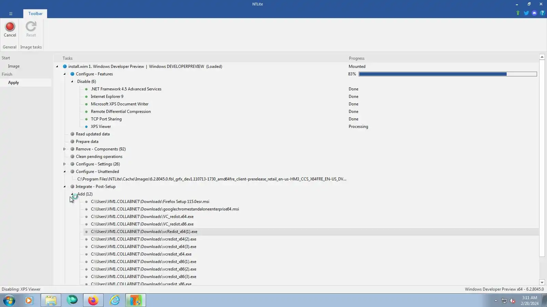Click the 83% progress bar
This screenshot has width=547, height=307.
(448, 74)
